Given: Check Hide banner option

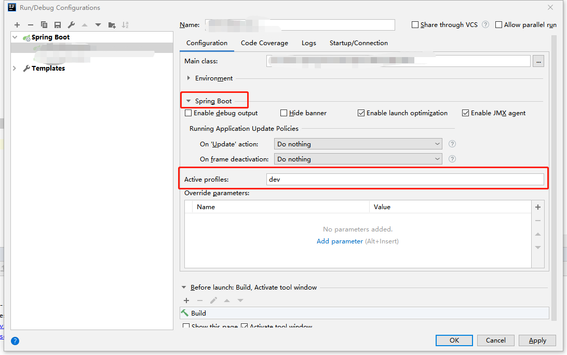Looking at the screenshot, I should coord(284,113).
